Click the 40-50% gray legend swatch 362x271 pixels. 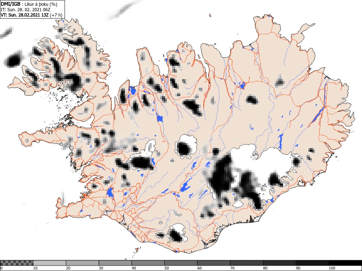tap(148, 263)
